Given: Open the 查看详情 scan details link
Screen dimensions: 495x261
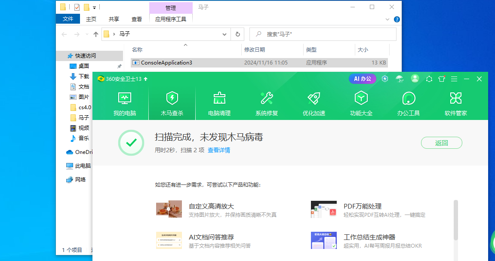Looking at the screenshot, I should click(x=219, y=150).
